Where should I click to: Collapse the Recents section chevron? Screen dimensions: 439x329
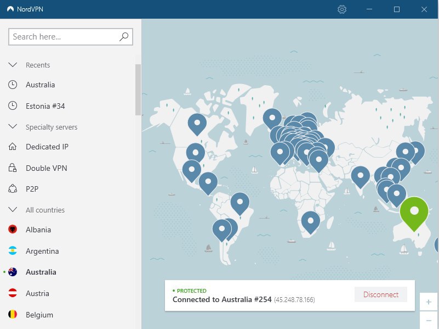pos(13,65)
